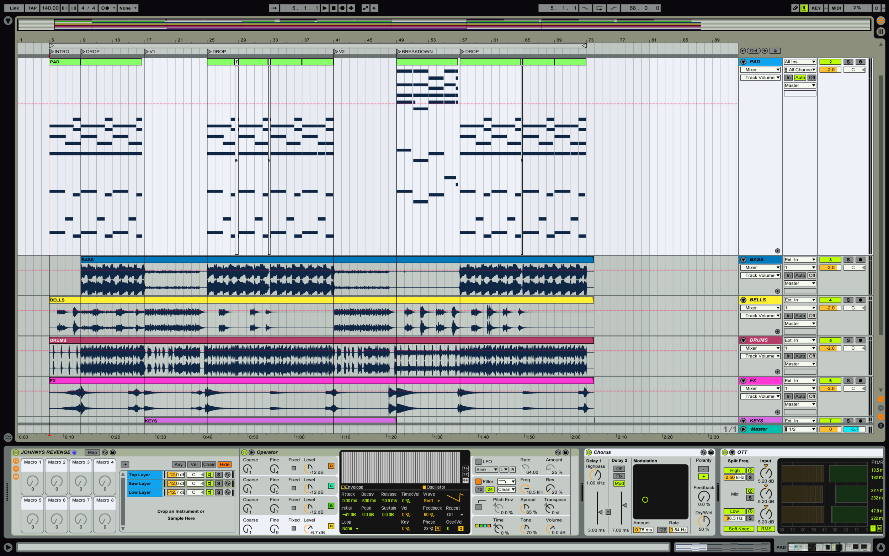Click the Map button on JOHNNYS REVENGE
Image resolution: width=889 pixels, height=556 pixels.
pyautogui.click(x=92, y=452)
